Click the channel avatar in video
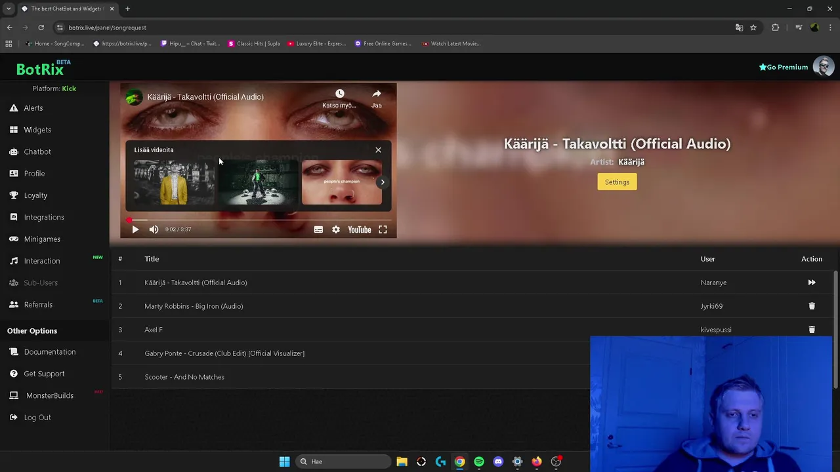This screenshot has height=472, width=840. click(134, 97)
